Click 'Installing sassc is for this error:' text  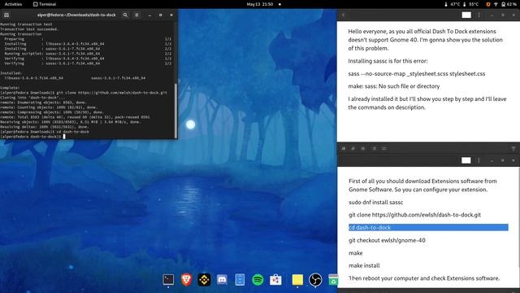pyautogui.click(x=388, y=61)
